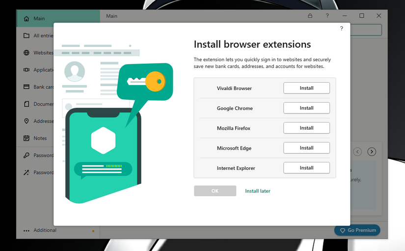Click Vivaldi Browser label text

(234, 88)
